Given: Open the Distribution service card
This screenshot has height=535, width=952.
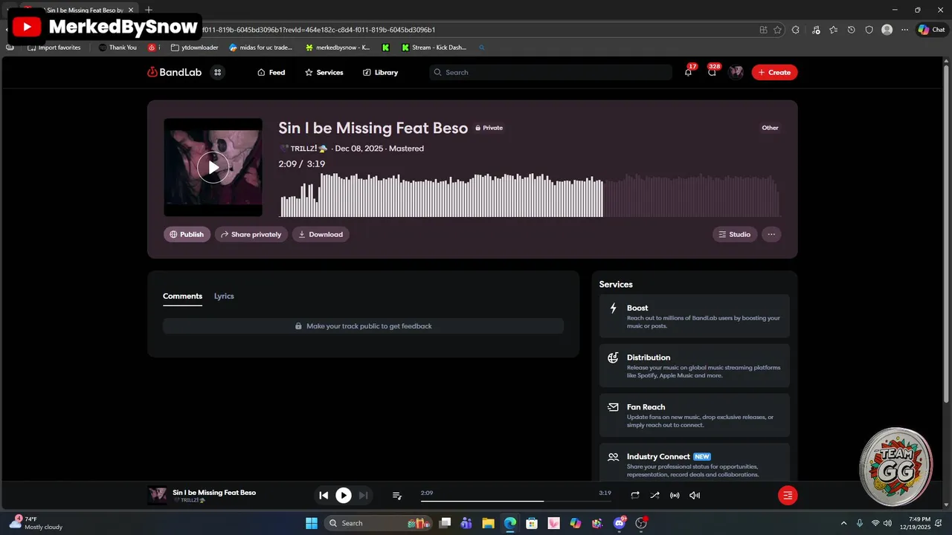Looking at the screenshot, I should coord(695,366).
